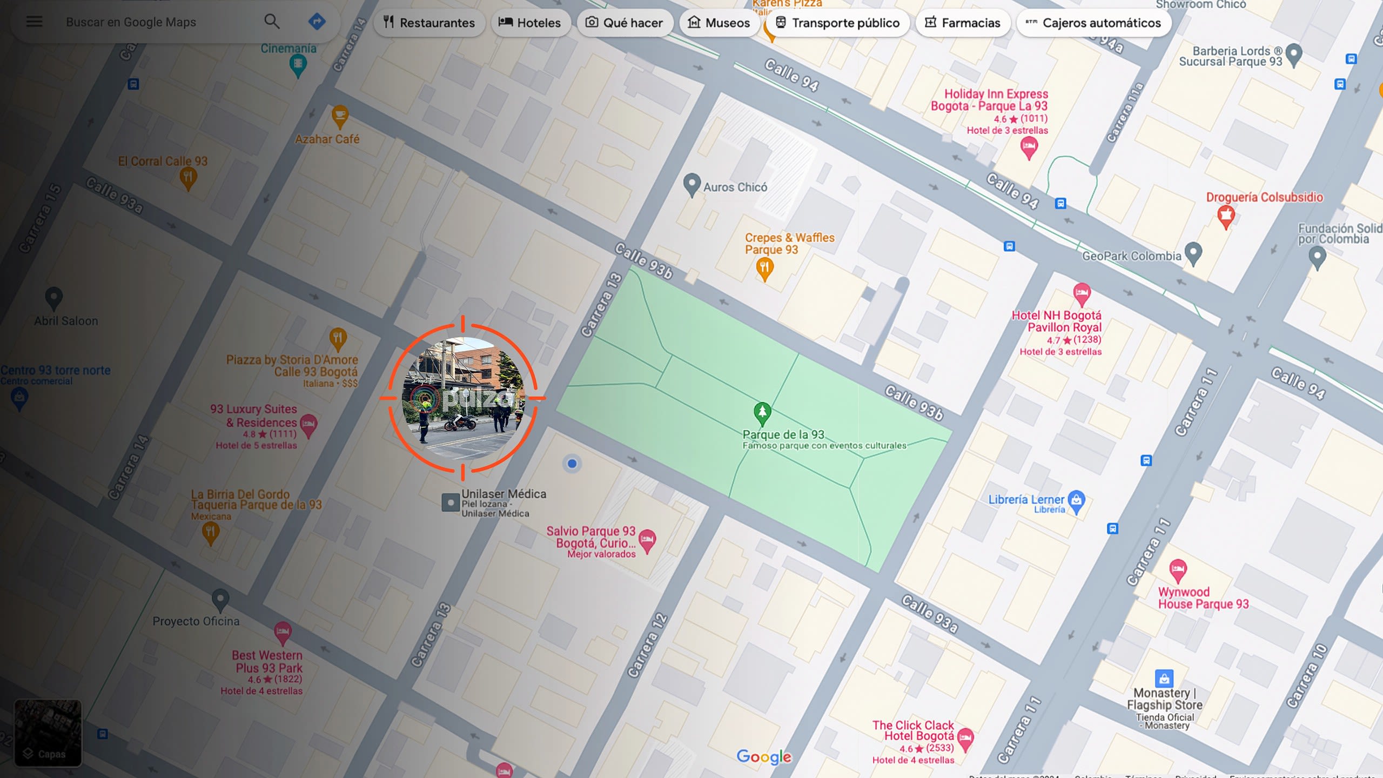Click the Unilaser Médica square marker
1383x778 pixels.
(451, 502)
